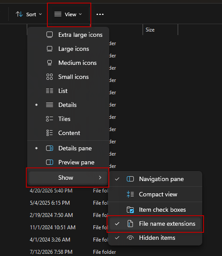Click the Preview pane icon

tap(50, 162)
